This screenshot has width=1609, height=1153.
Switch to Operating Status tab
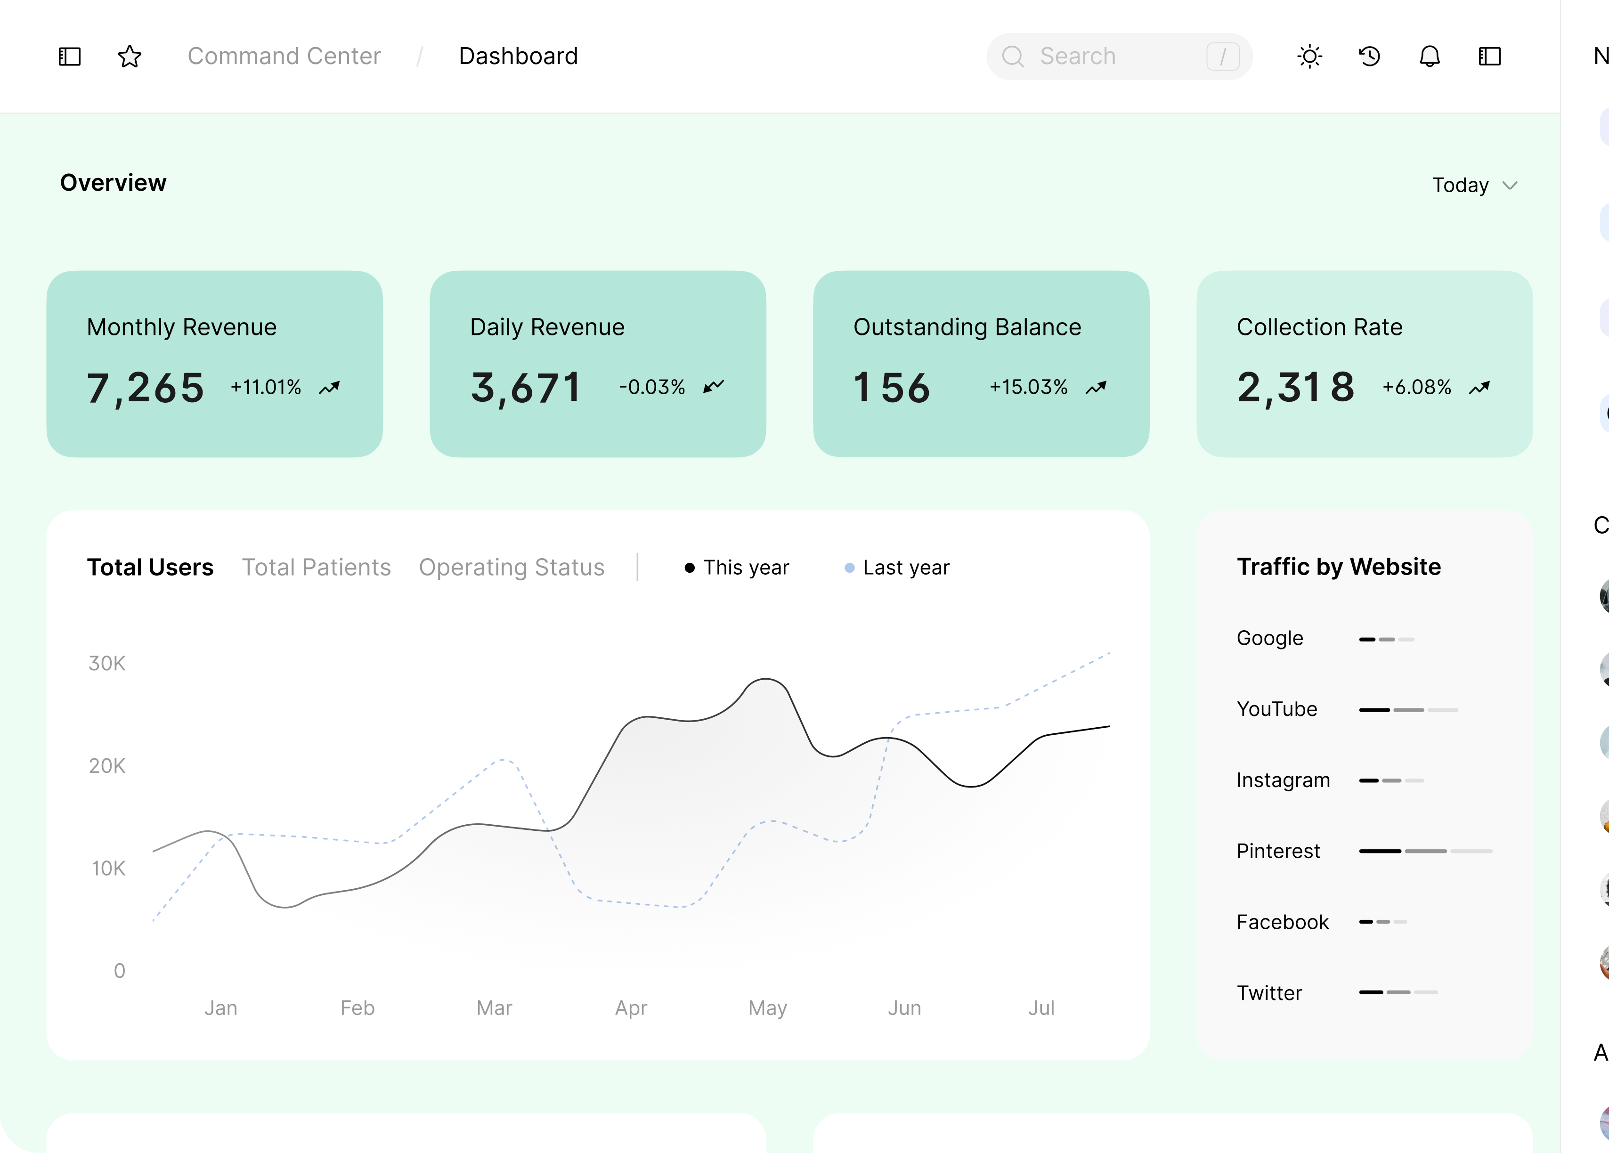(512, 567)
